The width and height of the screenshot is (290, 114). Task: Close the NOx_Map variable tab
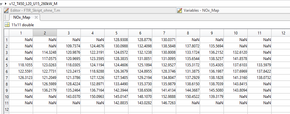[x=36, y=17]
